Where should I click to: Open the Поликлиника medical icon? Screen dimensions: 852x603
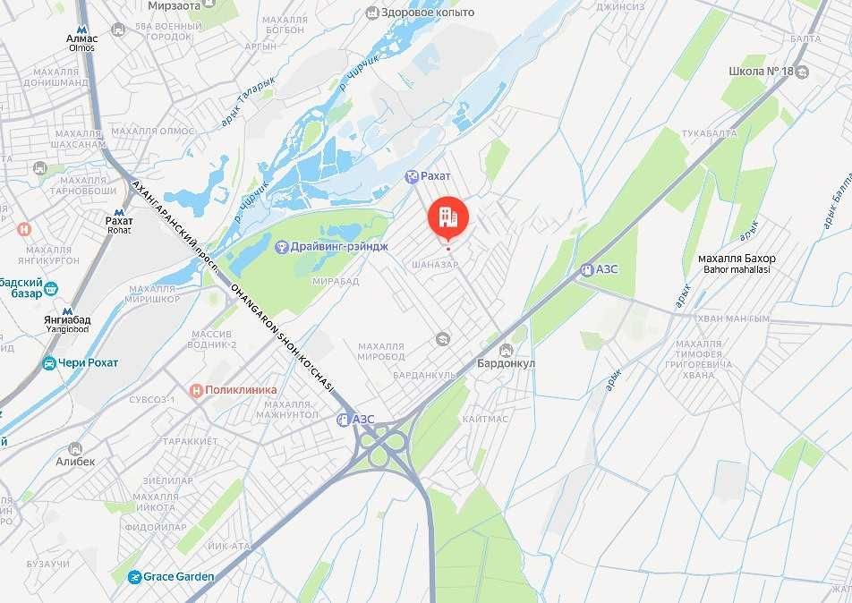[197, 390]
